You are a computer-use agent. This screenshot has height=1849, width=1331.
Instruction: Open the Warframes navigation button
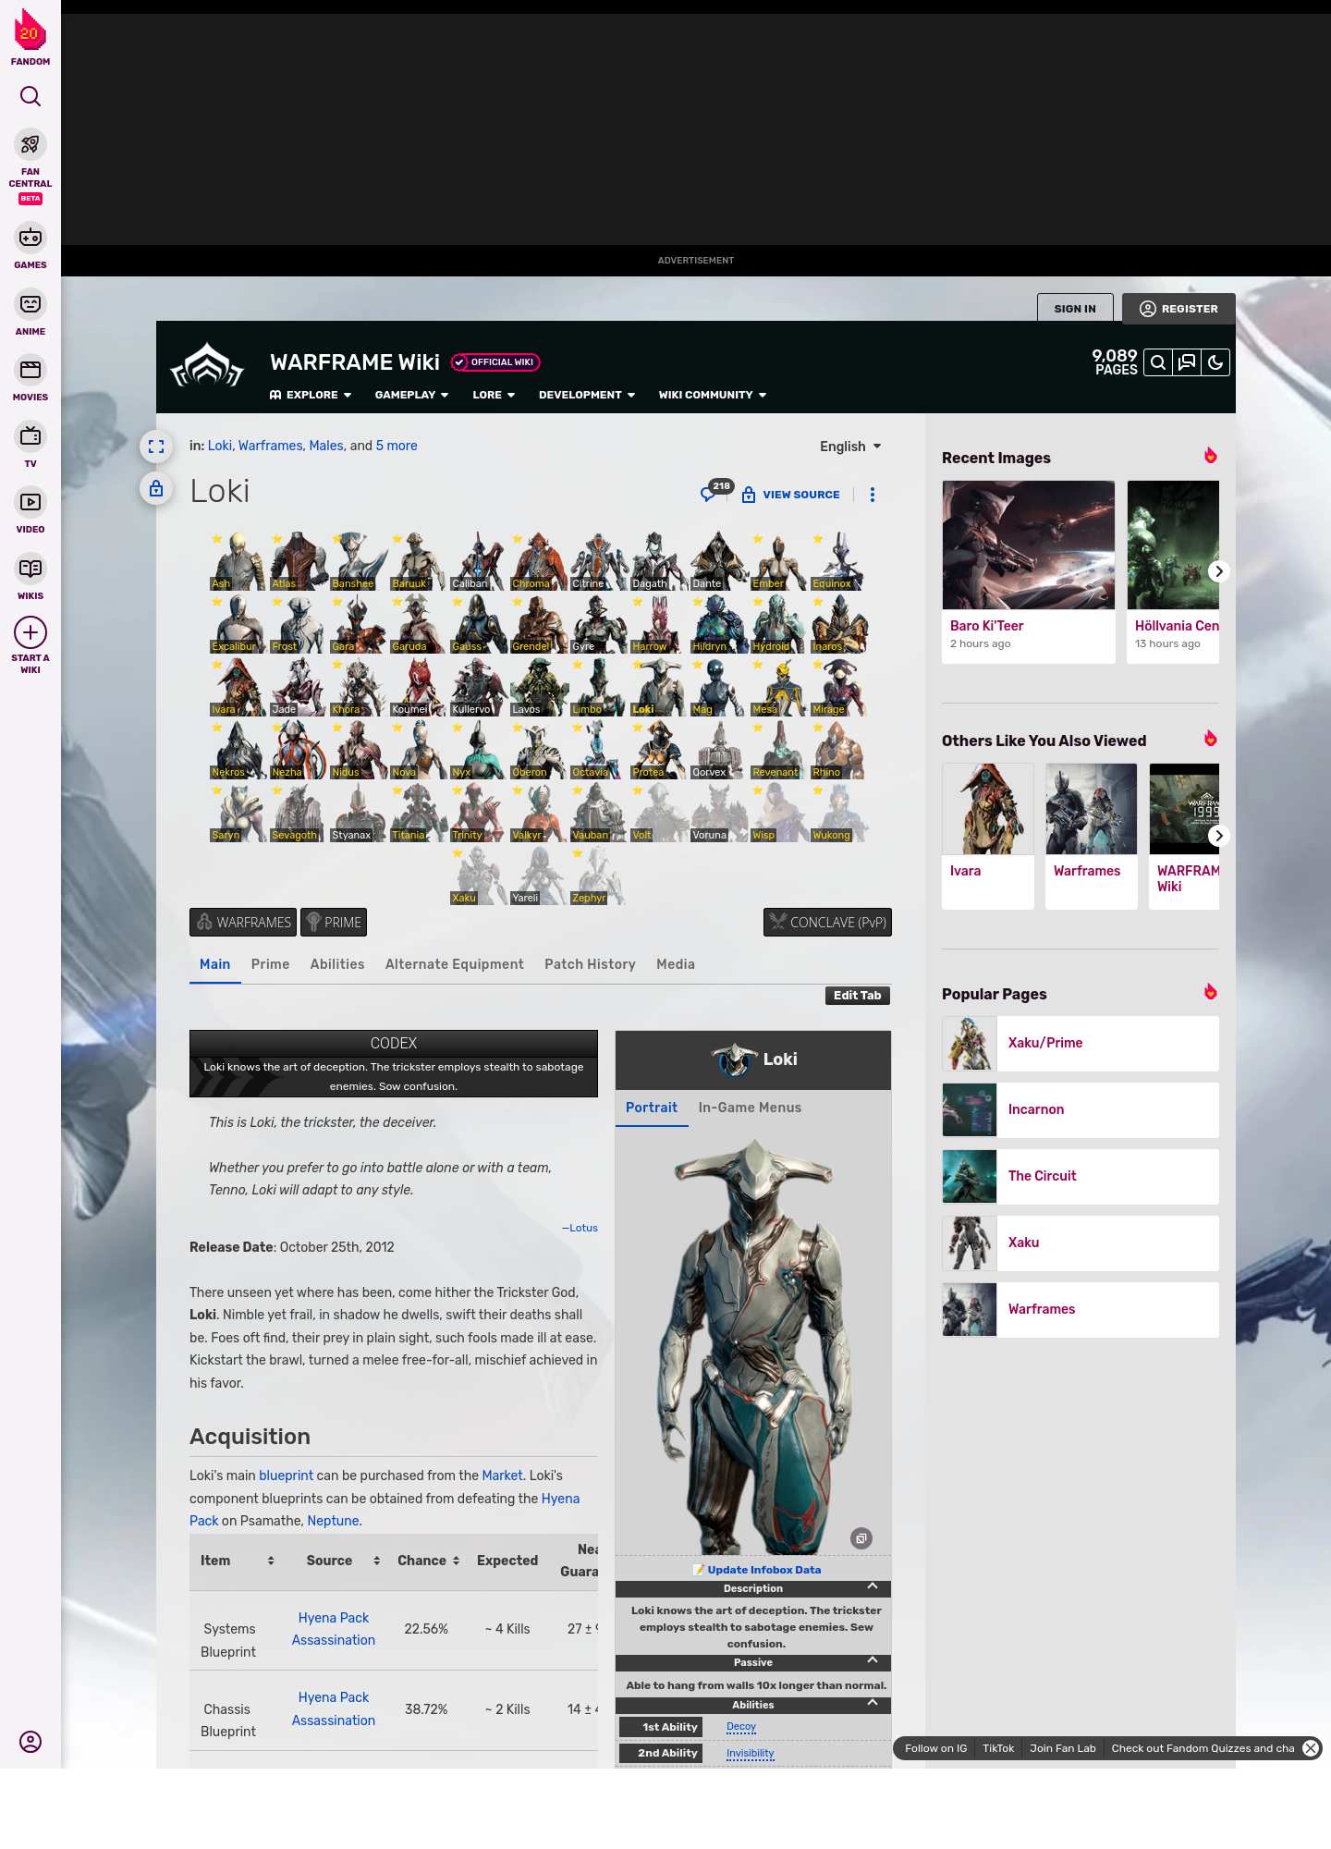[x=243, y=923]
